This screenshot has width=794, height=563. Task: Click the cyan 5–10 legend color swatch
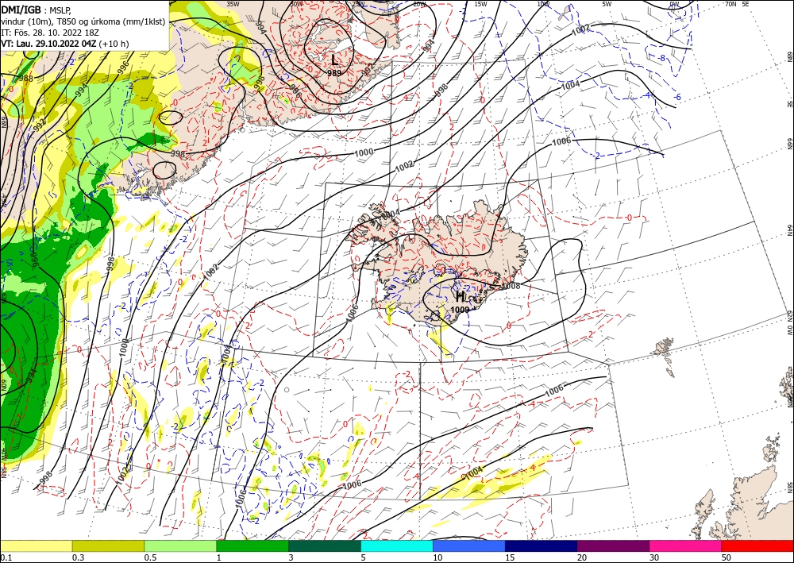396,546
